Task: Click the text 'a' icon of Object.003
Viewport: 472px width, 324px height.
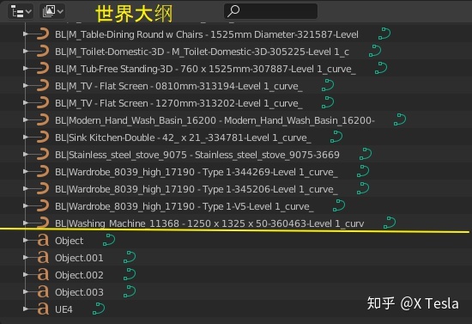Action: point(43,291)
